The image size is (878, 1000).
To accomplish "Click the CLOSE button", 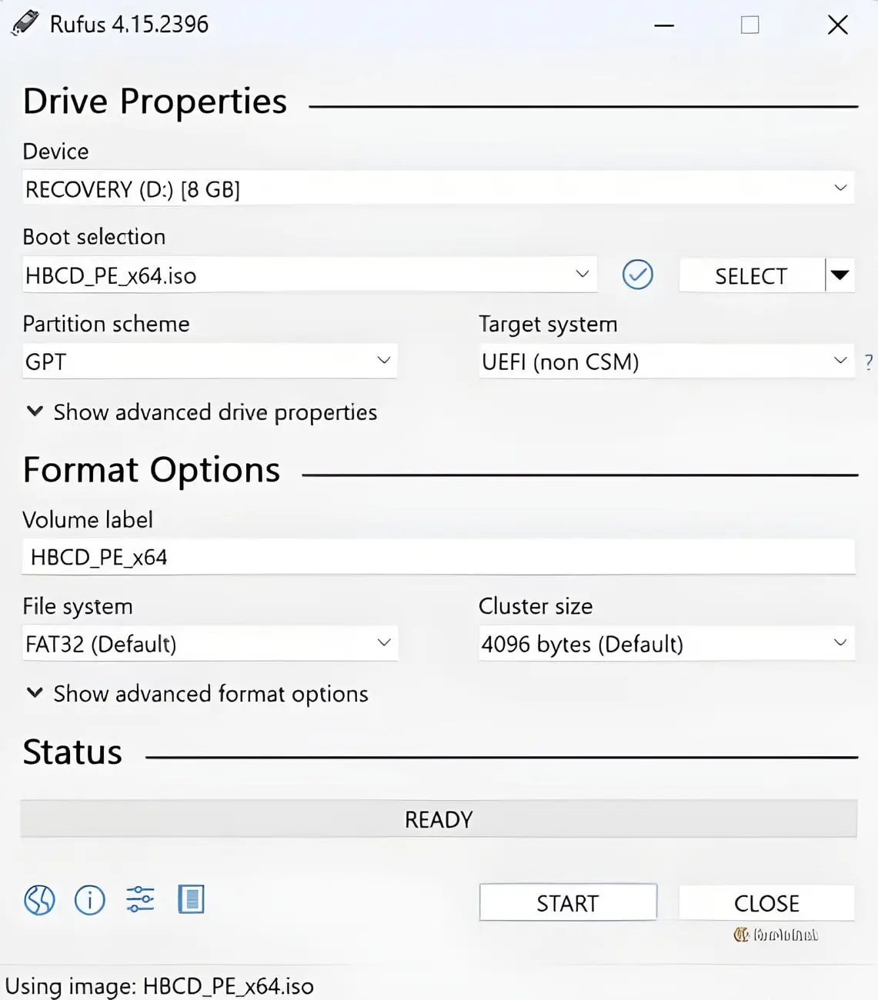I will tap(766, 902).
